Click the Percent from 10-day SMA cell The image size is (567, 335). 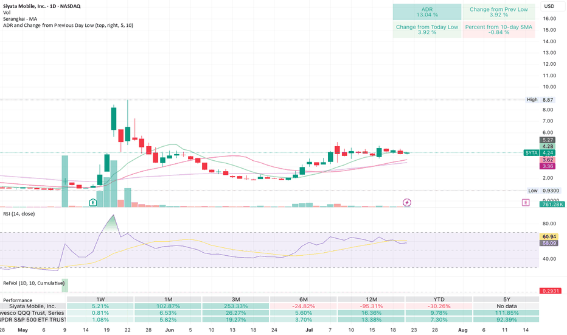[499, 29]
